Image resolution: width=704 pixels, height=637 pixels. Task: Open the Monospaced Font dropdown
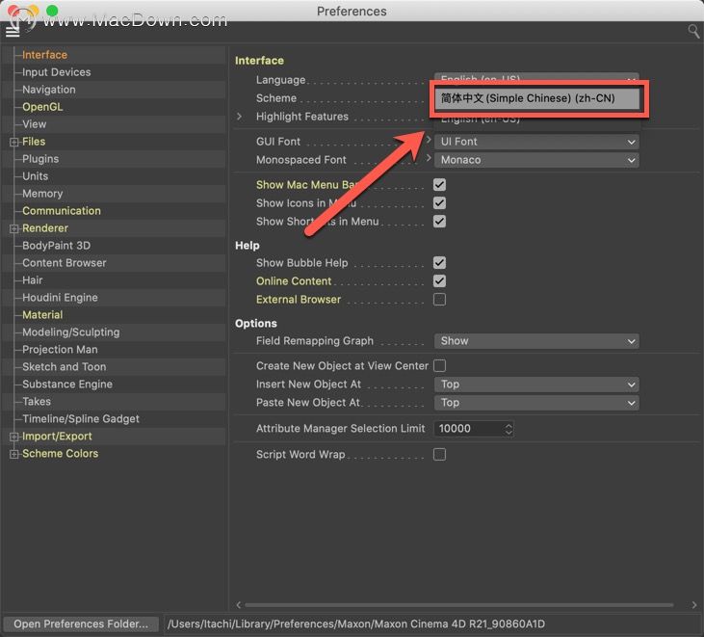[536, 160]
